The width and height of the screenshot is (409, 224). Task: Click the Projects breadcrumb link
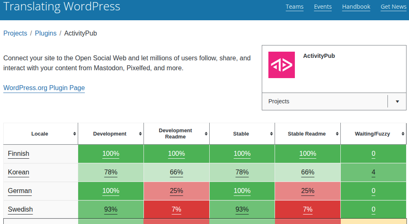point(15,33)
